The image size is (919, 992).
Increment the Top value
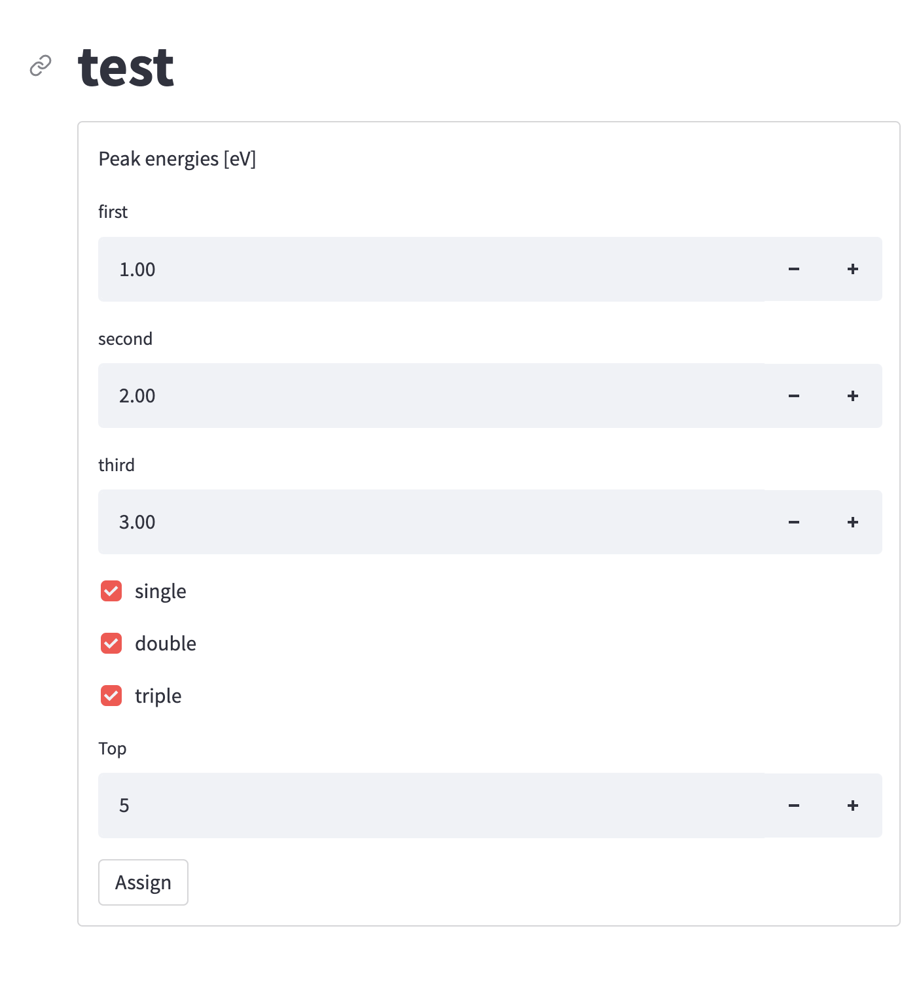pyautogui.click(x=853, y=806)
